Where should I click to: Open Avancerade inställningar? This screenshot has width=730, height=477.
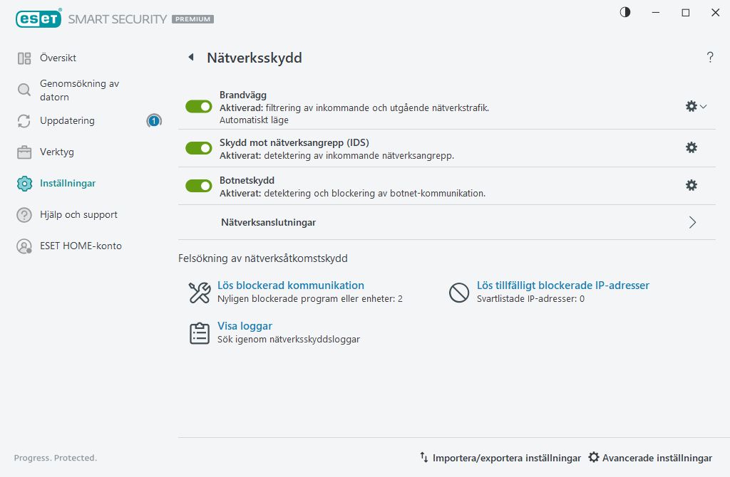point(650,458)
